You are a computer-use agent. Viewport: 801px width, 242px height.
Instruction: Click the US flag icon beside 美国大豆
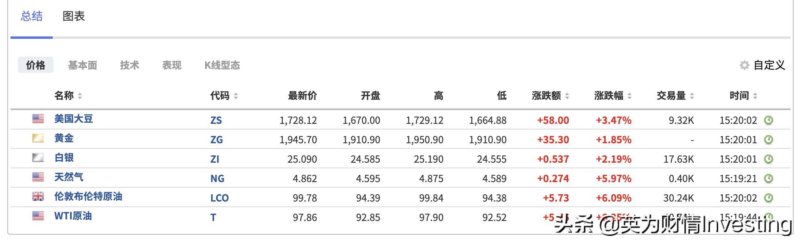(38, 119)
